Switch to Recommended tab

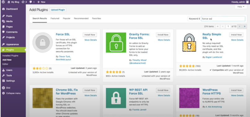tap(81, 19)
